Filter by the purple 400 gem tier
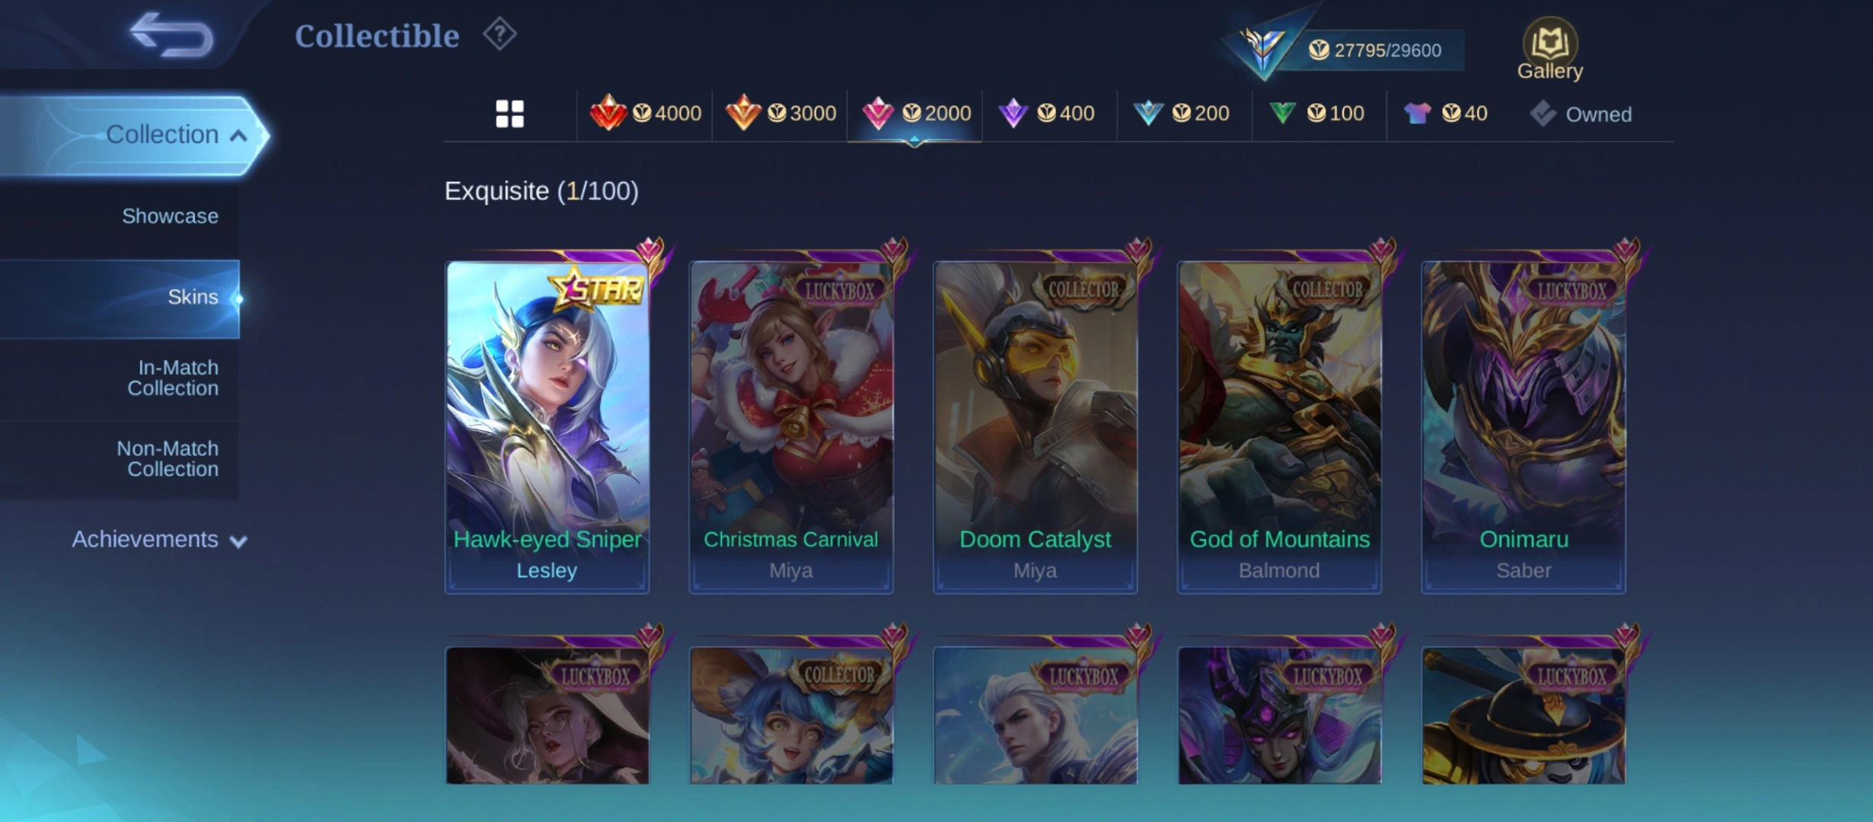This screenshot has width=1873, height=822. coord(1047,113)
